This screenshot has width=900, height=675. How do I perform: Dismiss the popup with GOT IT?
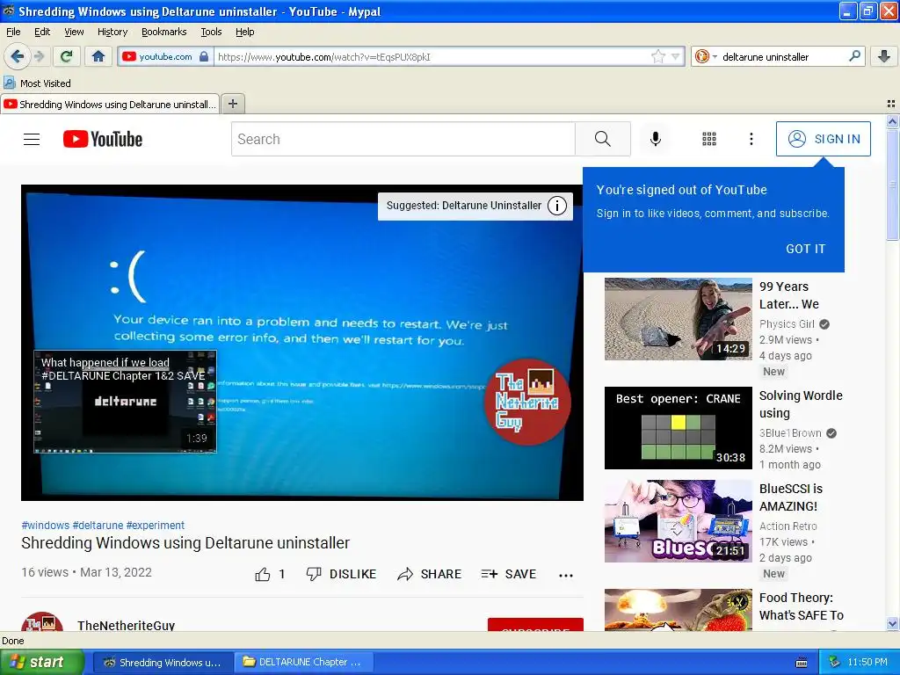[805, 249]
